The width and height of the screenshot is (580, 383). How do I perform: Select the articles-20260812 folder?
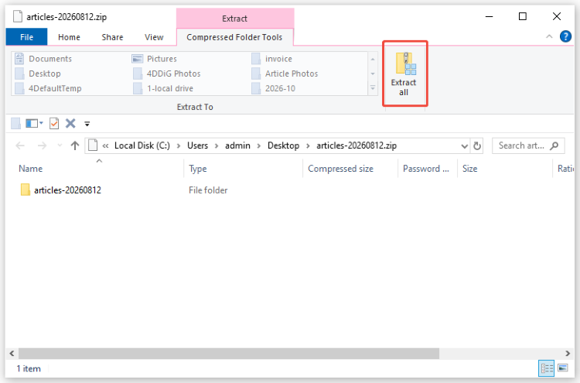pos(61,190)
